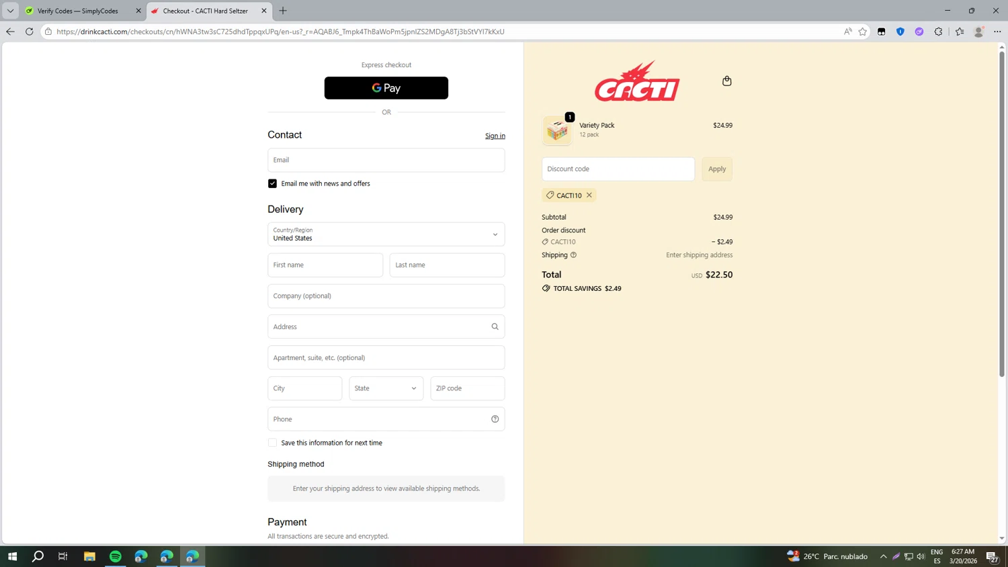
Task: Click the Last name field
Action: point(447,265)
